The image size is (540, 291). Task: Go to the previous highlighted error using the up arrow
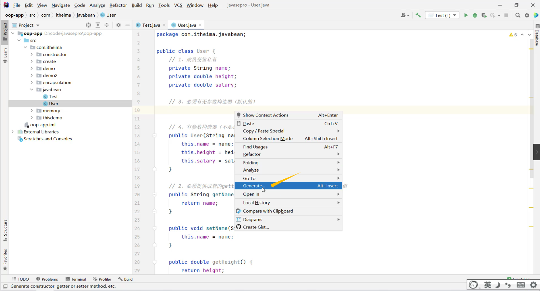(522, 35)
